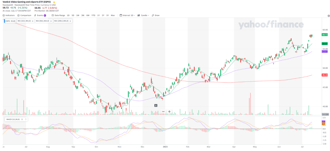Viewport: 330px width, 151px height.
Task: Open the Indicators menu
Action: click(9, 15)
